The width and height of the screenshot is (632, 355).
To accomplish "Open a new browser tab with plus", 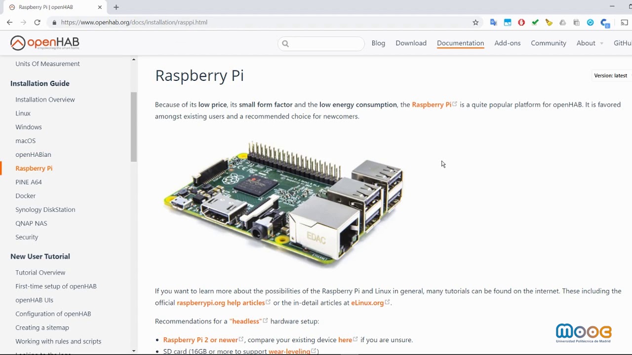I will [x=116, y=7].
